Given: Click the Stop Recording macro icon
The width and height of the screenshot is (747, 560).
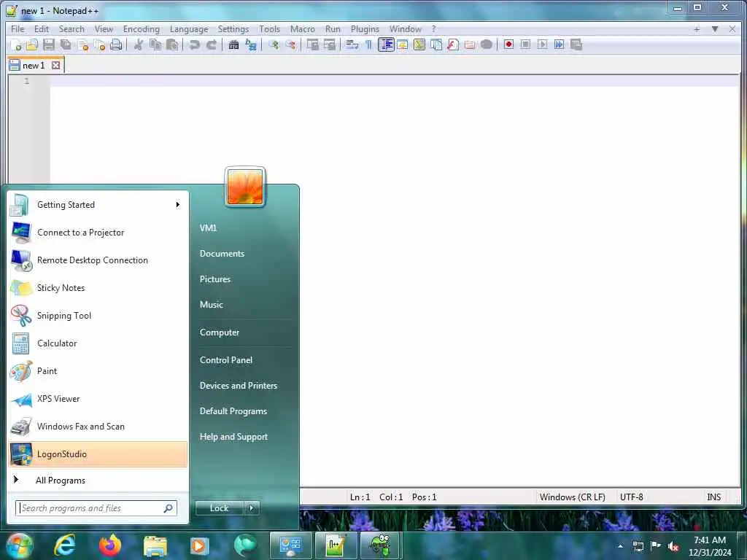Looking at the screenshot, I should [x=525, y=44].
